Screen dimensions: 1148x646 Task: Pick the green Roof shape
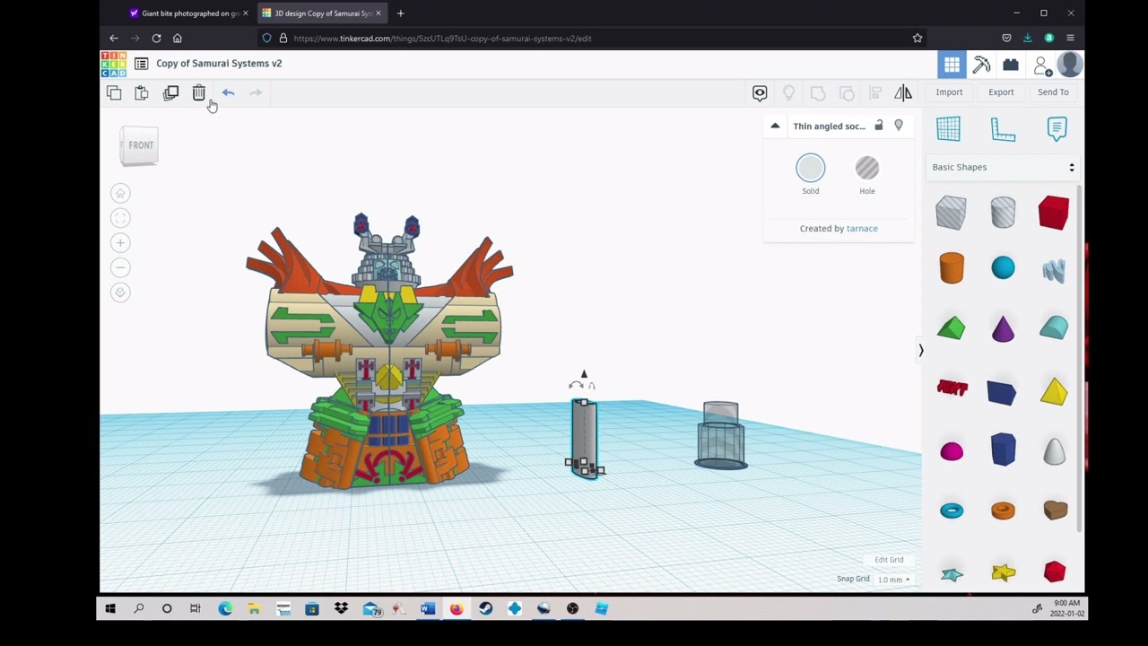[x=952, y=327]
